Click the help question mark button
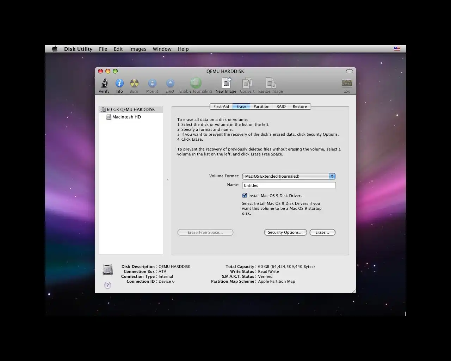 108,285
